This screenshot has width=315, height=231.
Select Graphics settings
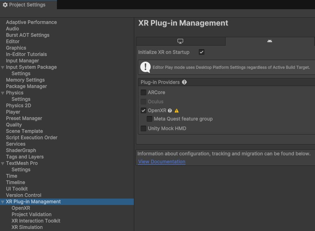pos(16,48)
